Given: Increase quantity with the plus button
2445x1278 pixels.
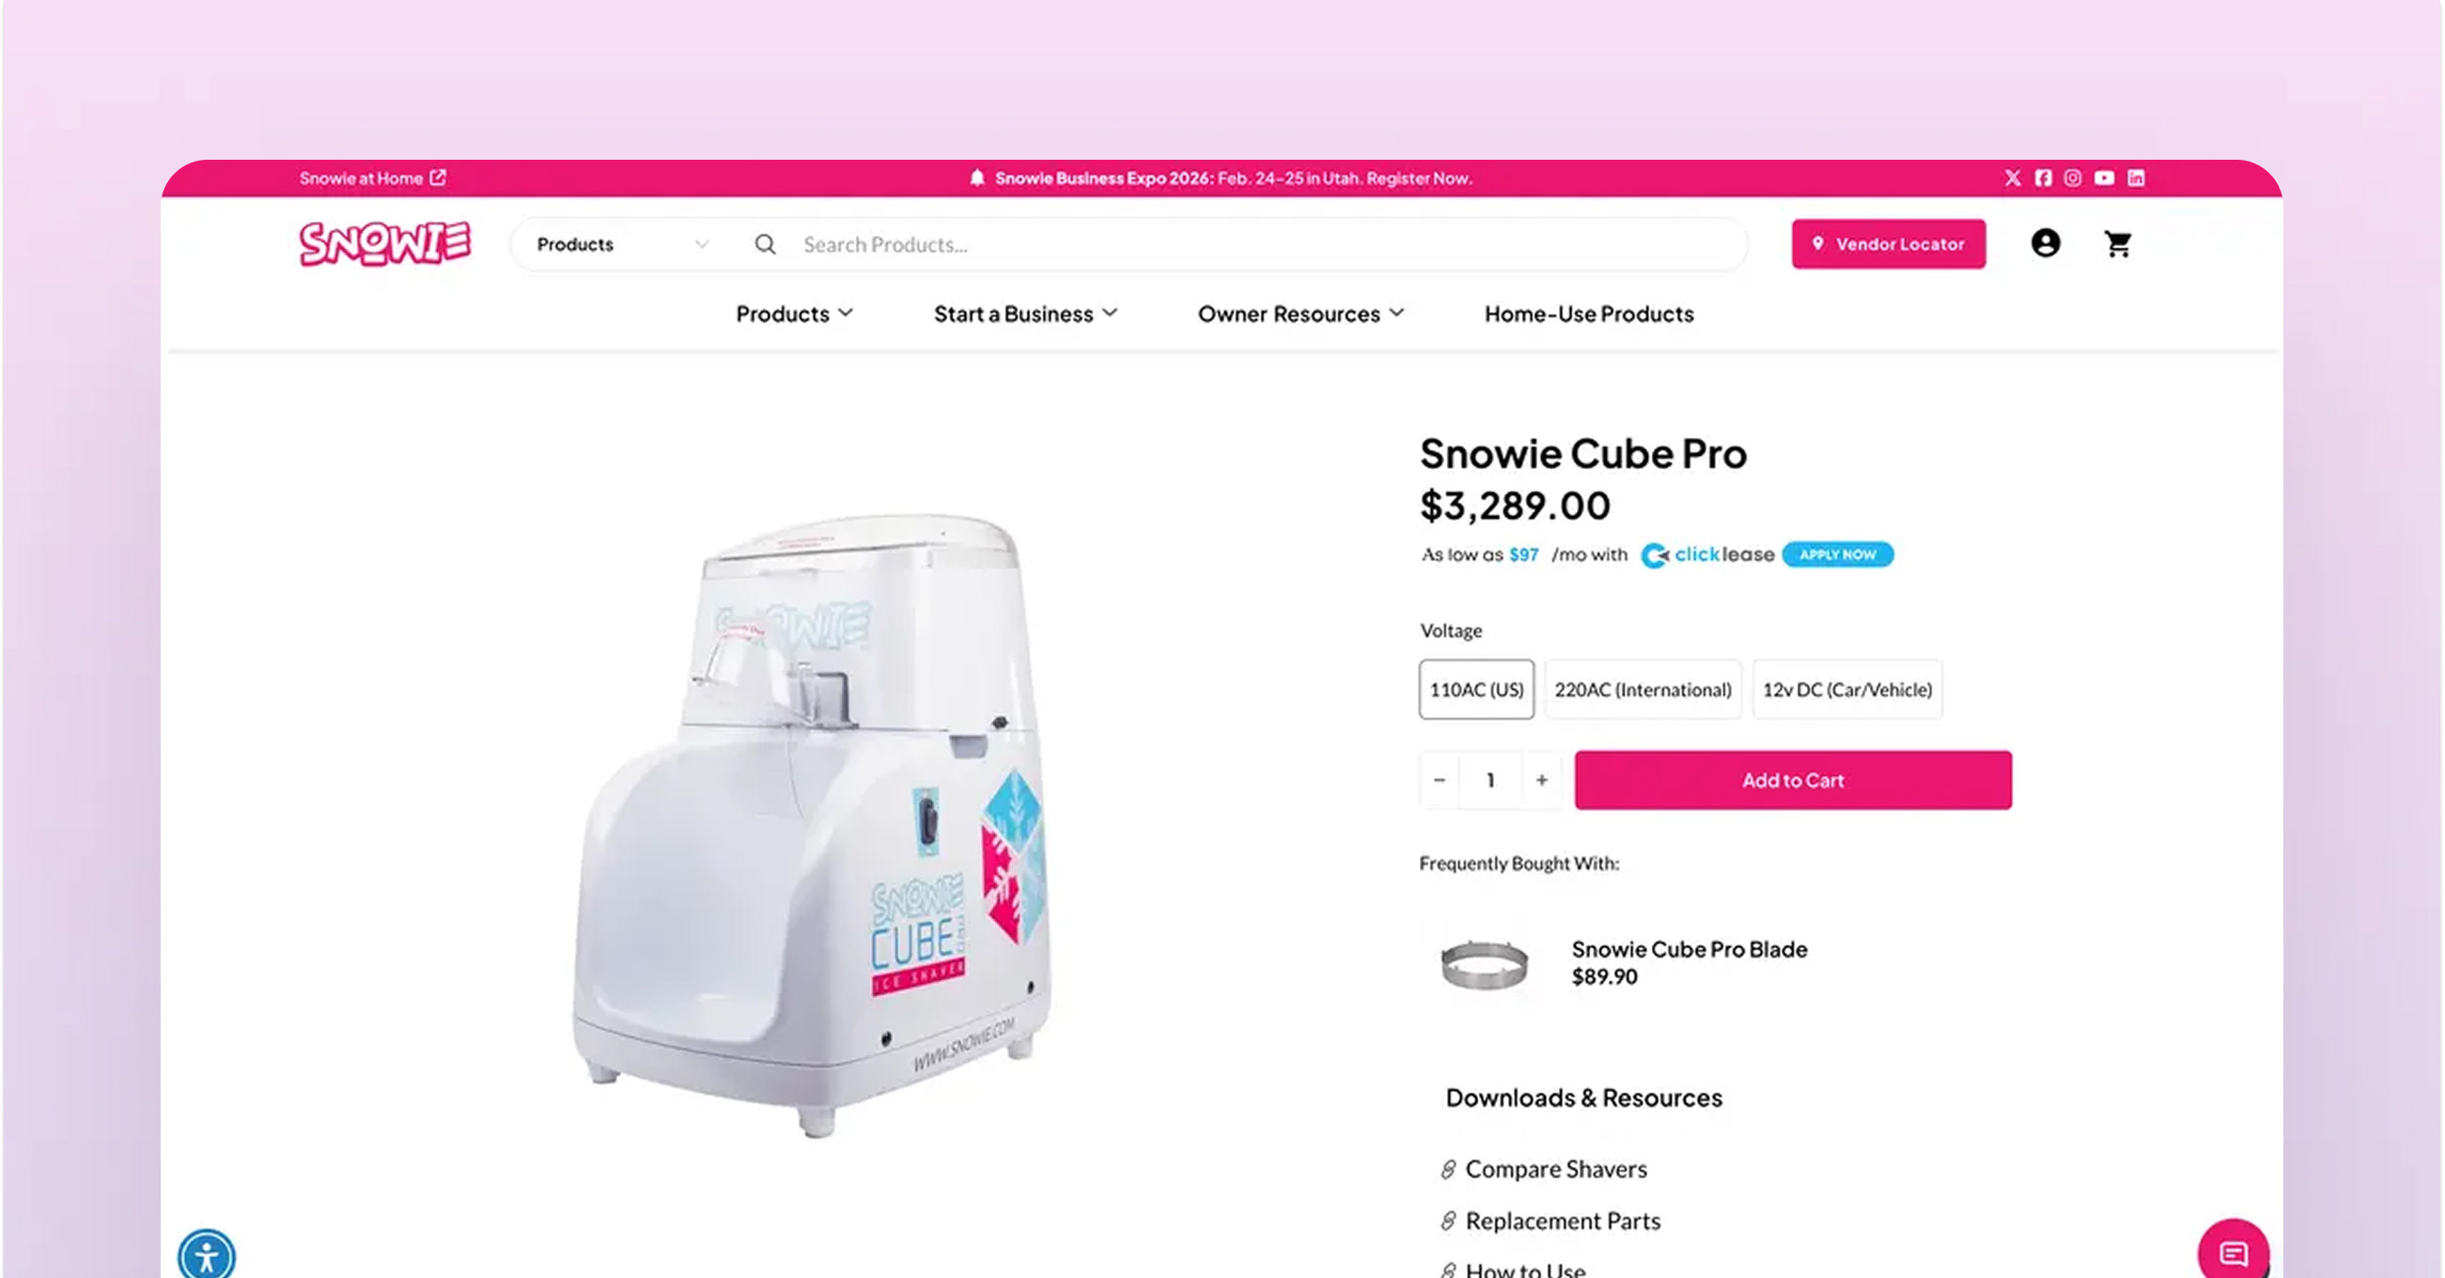Looking at the screenshot, I should (1541, 780).
